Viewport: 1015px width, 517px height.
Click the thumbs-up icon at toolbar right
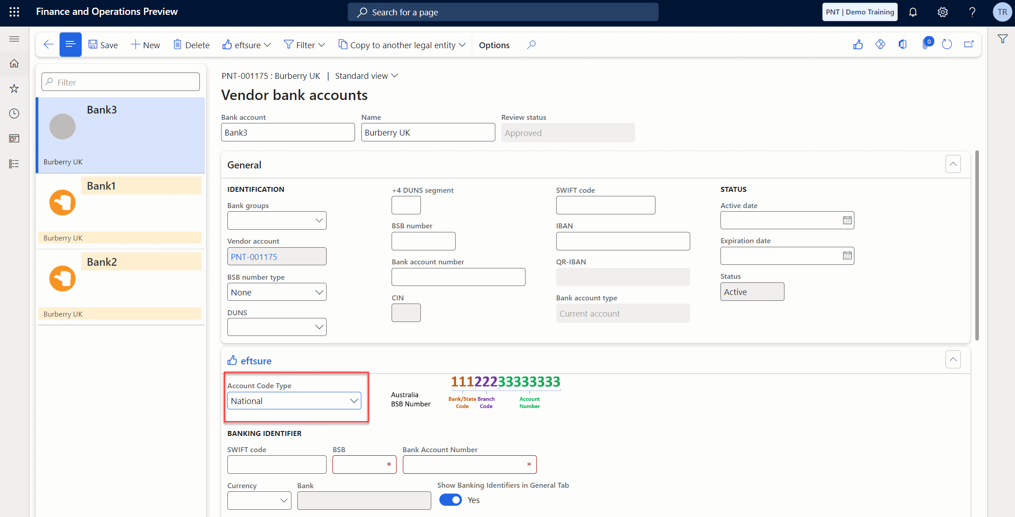(x=858, y=45)
